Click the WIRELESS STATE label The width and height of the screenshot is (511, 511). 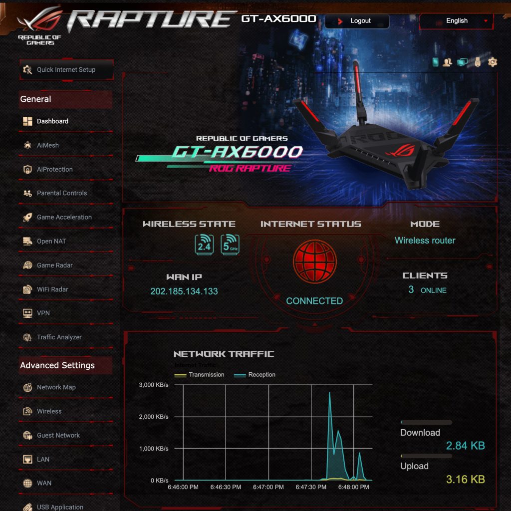tap(189, 224)
